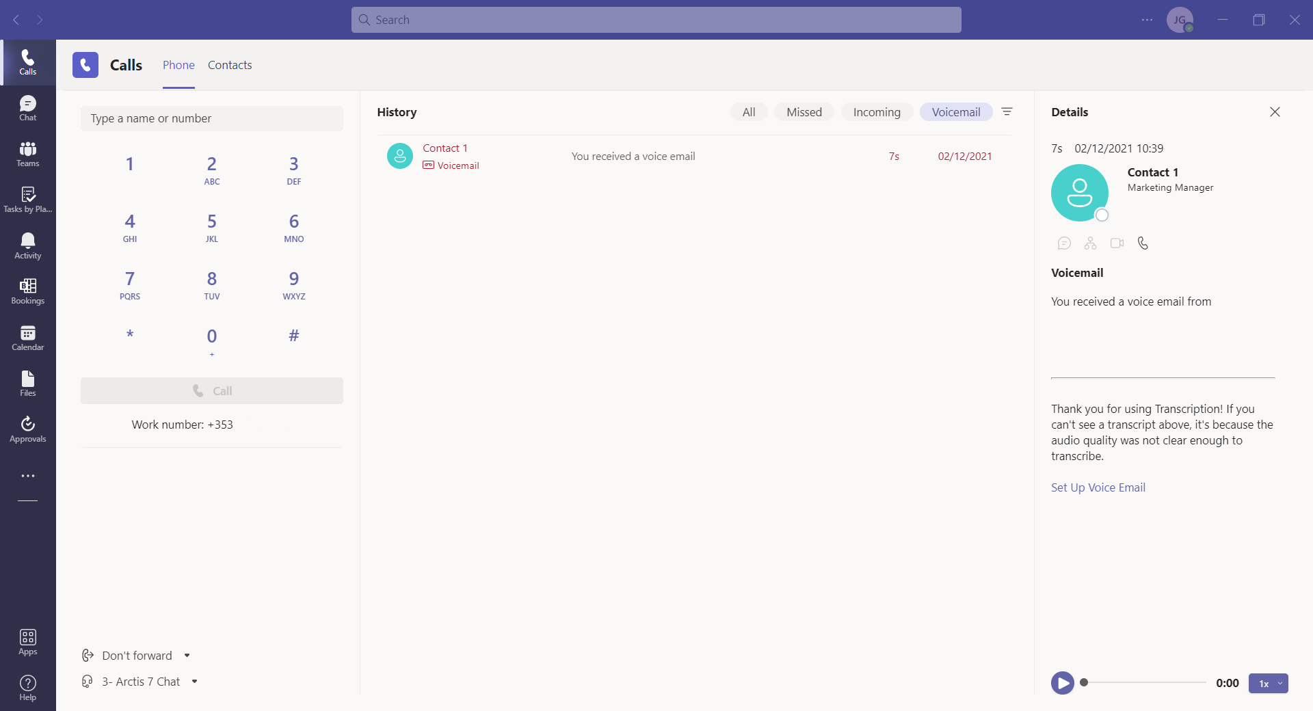Focus the Type a name or number field
Image resolution: width=1313 pixels, height=711 pixels.
212,118
